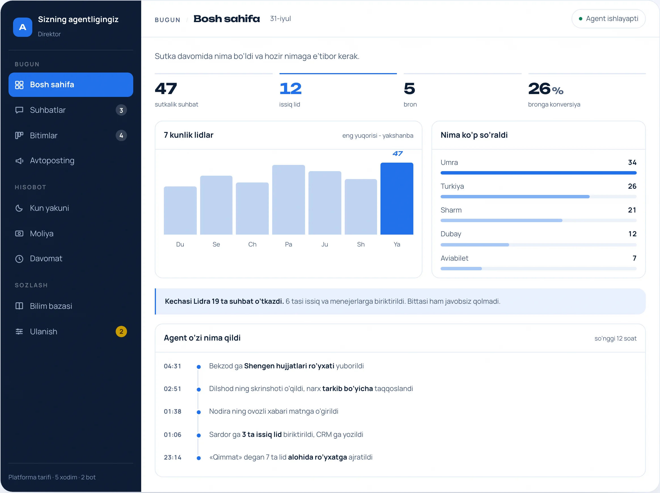
Task: Select the '12 issiq lid' stat
Action: tap(338, 91)
